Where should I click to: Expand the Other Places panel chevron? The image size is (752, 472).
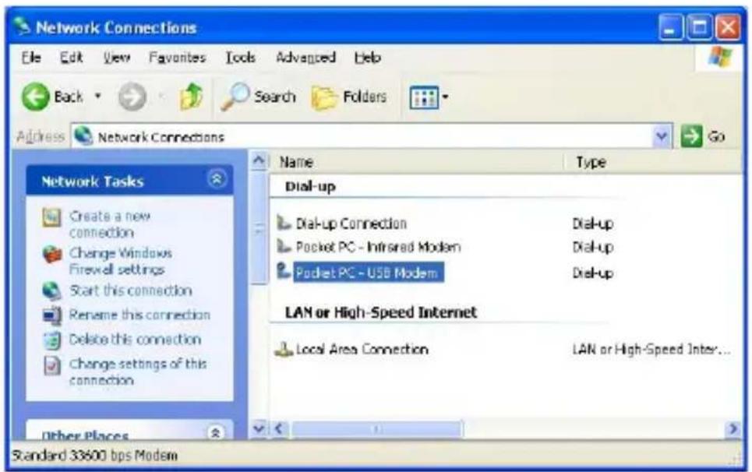[x=216, y=433]
